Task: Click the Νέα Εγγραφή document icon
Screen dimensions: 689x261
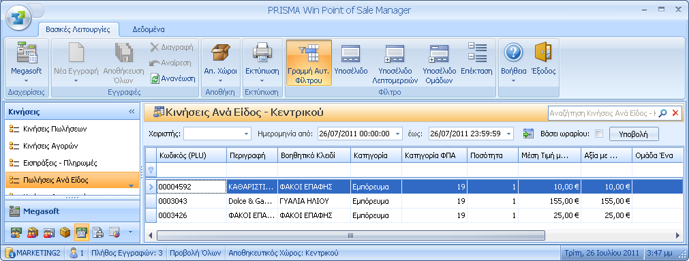Action: pos(76,52)
